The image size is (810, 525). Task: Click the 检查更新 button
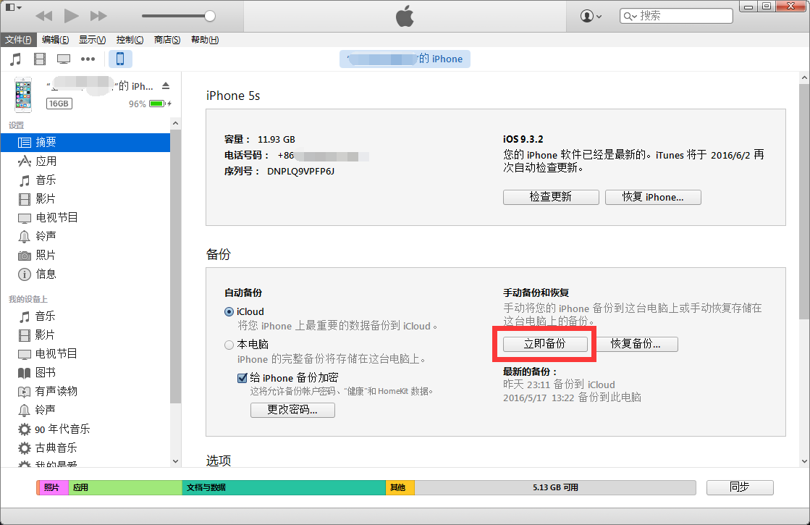coord(551,197)
